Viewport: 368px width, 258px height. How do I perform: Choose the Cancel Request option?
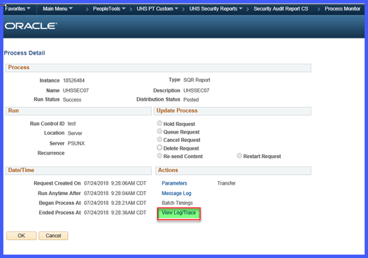[x=160, y=139]
